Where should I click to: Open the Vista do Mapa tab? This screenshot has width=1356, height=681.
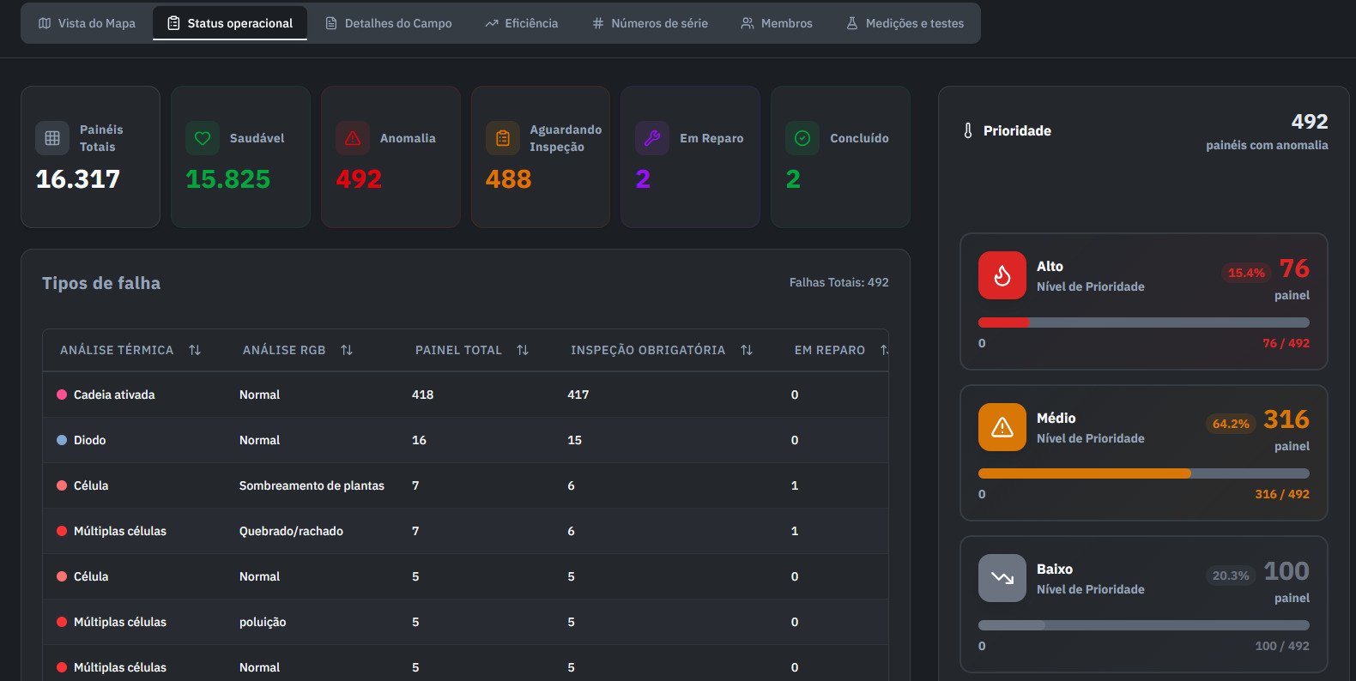click(87, 23)
